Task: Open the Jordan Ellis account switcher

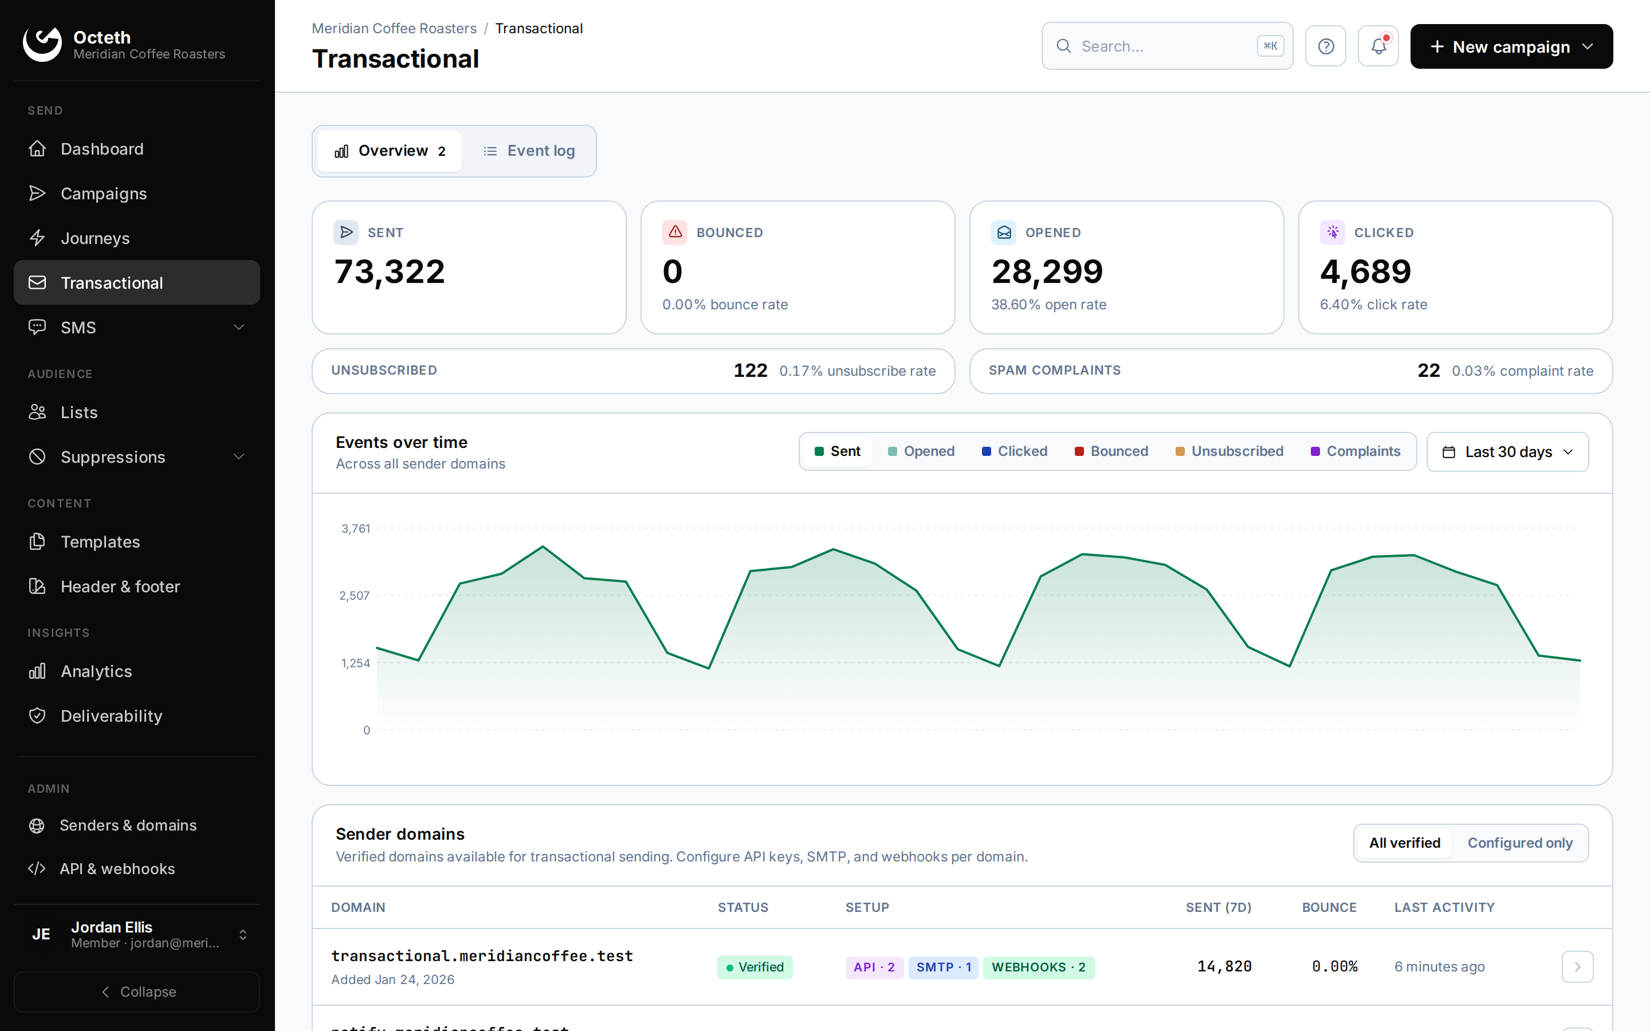Action: pos(137,934)
